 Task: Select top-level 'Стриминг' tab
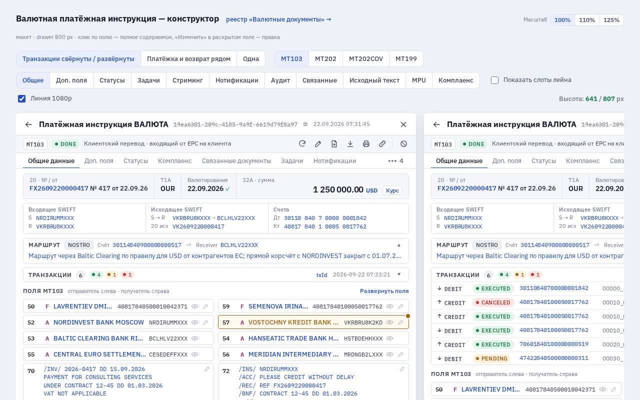click(x=187, y=80)
